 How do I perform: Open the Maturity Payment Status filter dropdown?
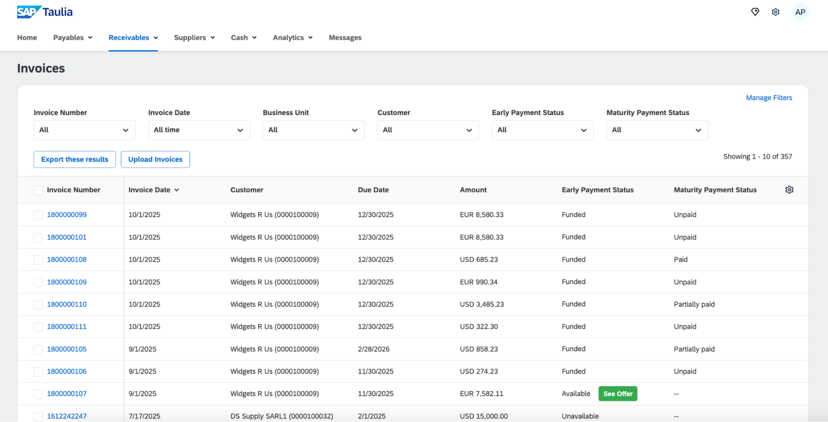[x=657, y=130]
